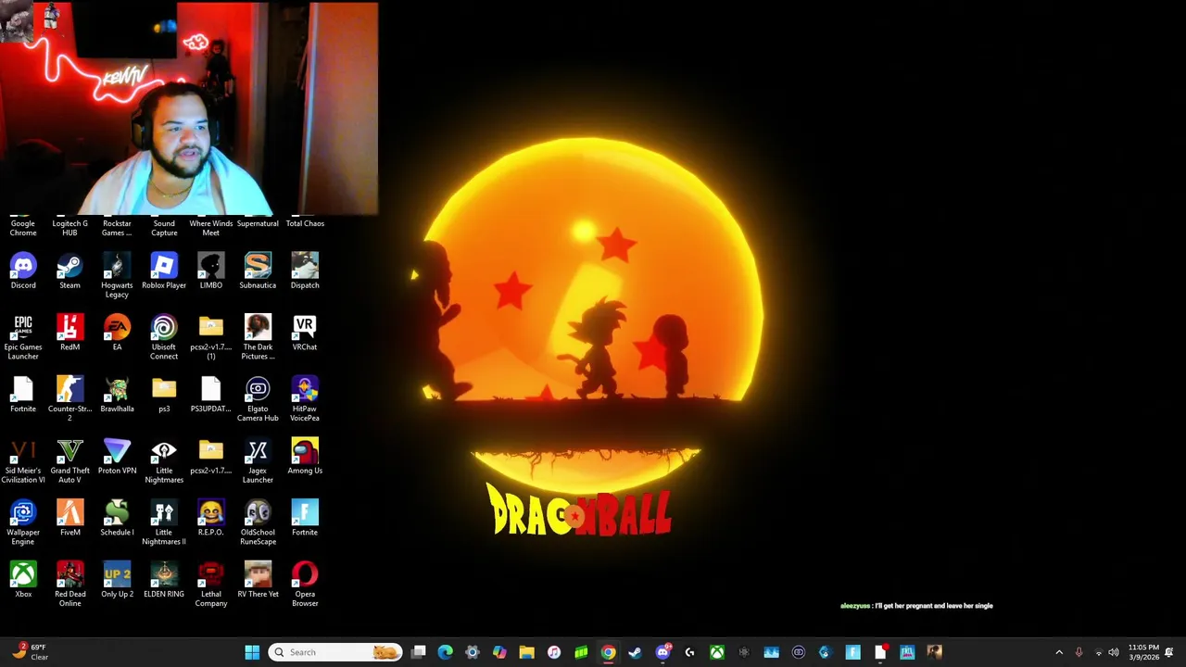Open the Only Up 2 shortcut

click(x=117, y=580)
